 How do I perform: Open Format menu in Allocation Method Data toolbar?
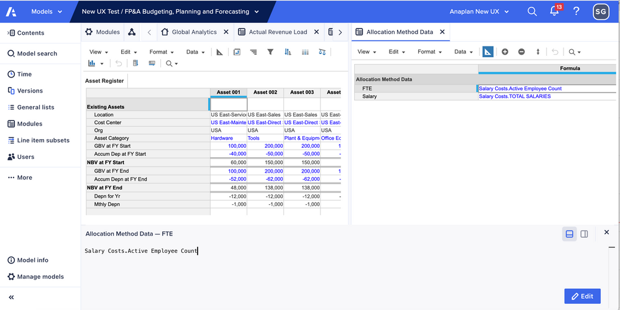pyautogui.click(x=430, y=52)
